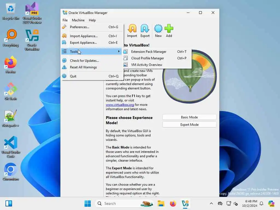Open the www.virtualbox.org link

tap(120, 105)
